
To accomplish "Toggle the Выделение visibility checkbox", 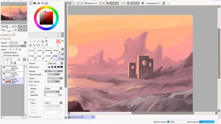I will click(86, 3).
